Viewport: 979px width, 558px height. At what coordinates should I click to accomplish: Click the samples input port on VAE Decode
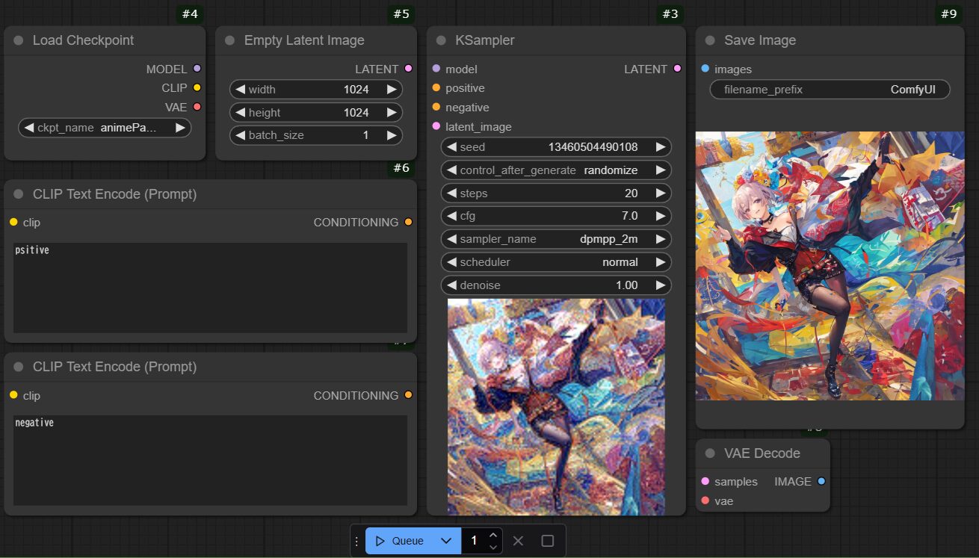point(705,482)
